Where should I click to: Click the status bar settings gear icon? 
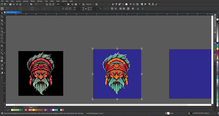2,113
